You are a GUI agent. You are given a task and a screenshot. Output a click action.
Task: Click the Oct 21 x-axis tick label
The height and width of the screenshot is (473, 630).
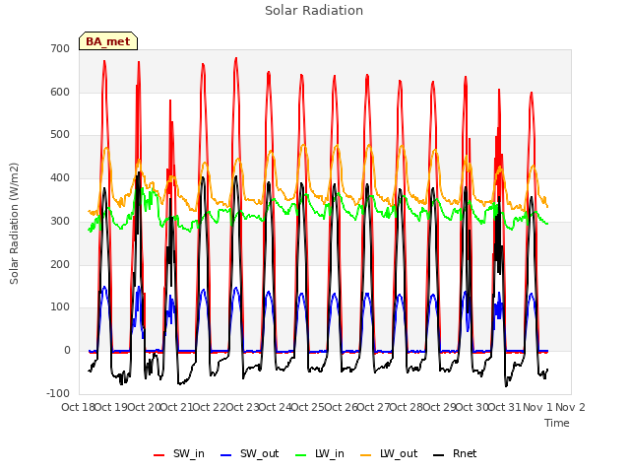coord(177,407)
